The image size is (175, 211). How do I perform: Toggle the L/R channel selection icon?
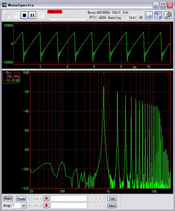tap(149, 15)
